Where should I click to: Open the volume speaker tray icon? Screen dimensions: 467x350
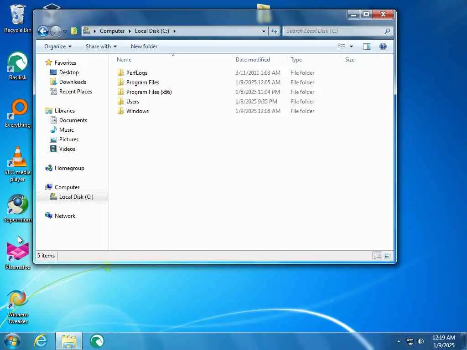coord(420,342)
